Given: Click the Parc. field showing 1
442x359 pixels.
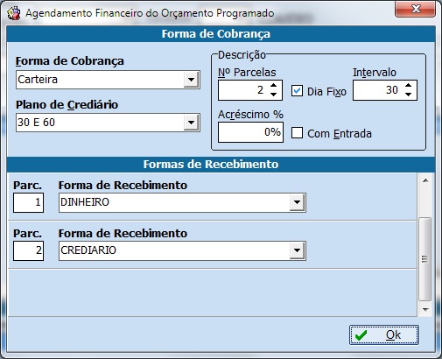Looking at the screenshot, I should point(28,202).
